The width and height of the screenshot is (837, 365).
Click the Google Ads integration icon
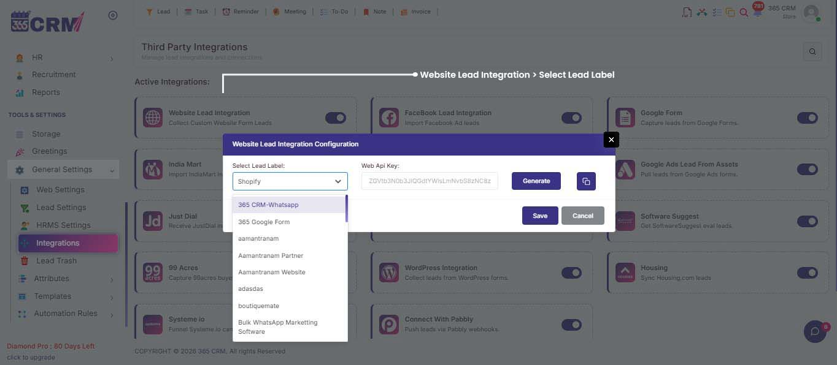(x=625, y=169)
